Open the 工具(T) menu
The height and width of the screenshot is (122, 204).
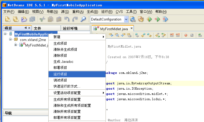tap(131, 12)
